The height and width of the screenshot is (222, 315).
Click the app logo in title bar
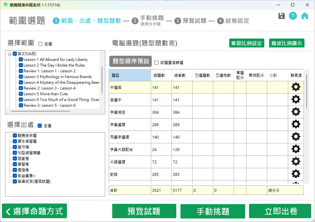5,5
